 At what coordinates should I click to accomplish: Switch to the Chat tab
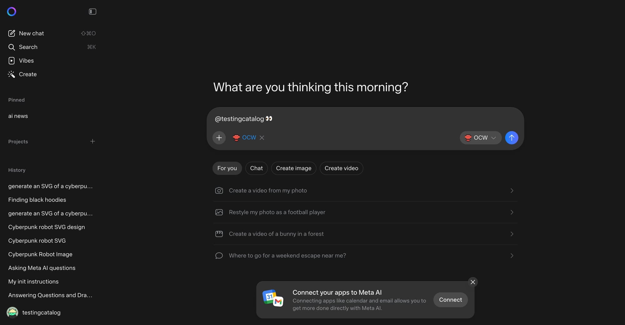pos(256,168)
